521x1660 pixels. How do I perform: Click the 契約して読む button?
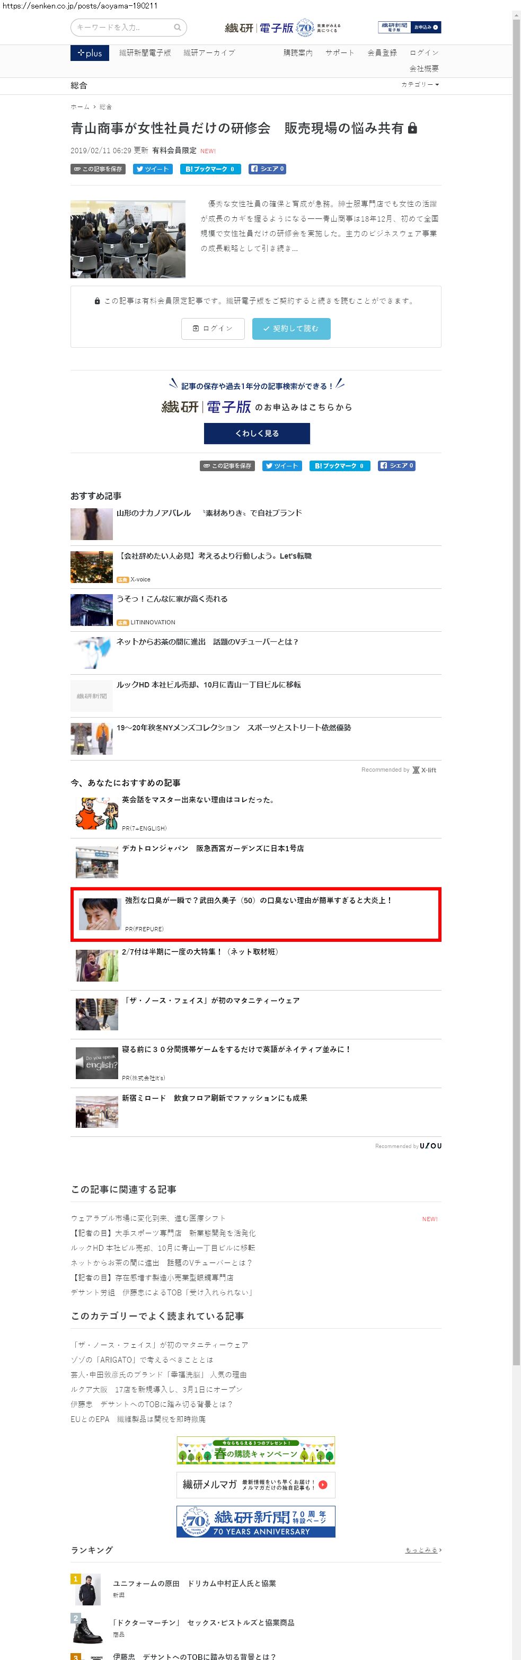point(292,329)
